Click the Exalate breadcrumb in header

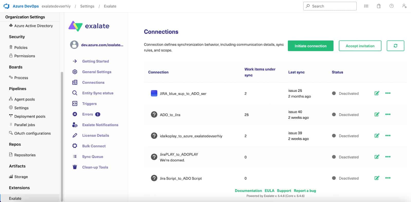tap(110, 6)
